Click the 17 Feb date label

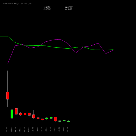[55, 129]
